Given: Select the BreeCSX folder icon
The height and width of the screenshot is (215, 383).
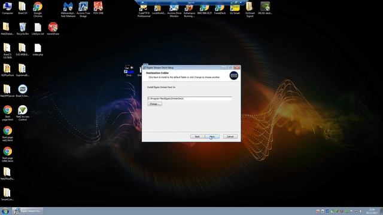Looking at the screenshot, I should point(23,8).
